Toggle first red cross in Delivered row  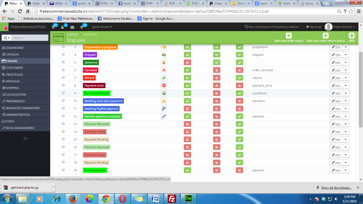187,62
